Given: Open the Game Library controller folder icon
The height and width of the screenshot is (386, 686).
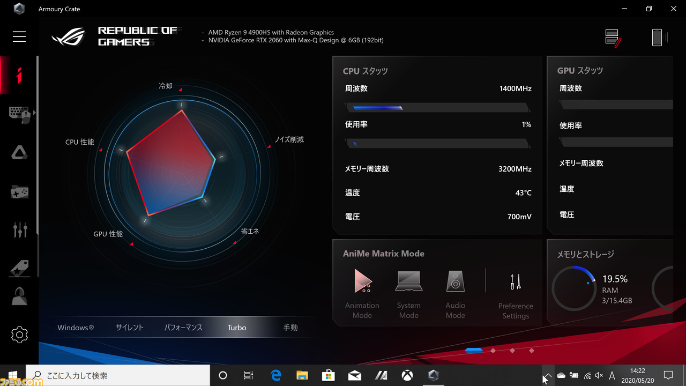Looking at the screenshot, I should coord(19,191).
